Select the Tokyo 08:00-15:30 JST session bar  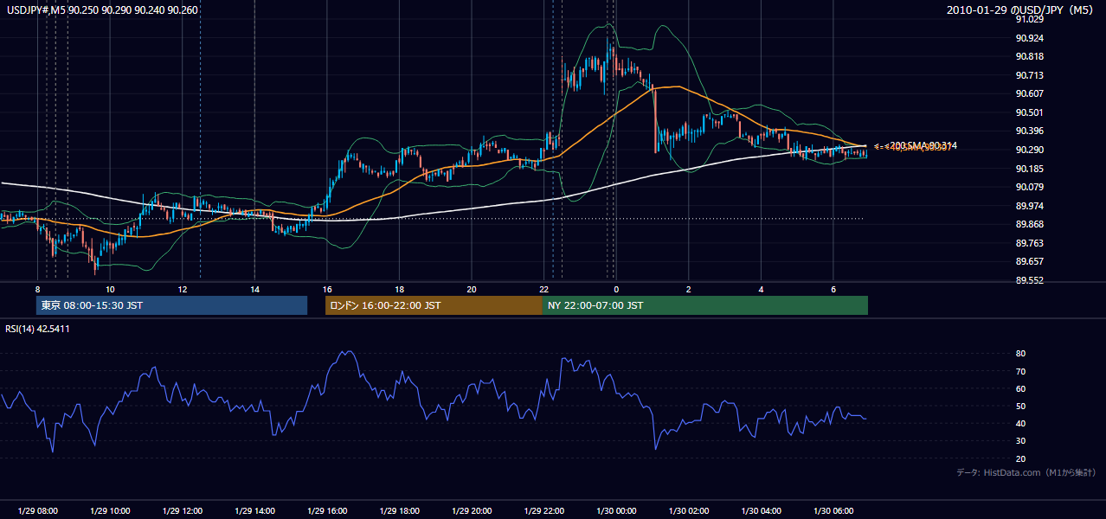click(x=171, y=305)
